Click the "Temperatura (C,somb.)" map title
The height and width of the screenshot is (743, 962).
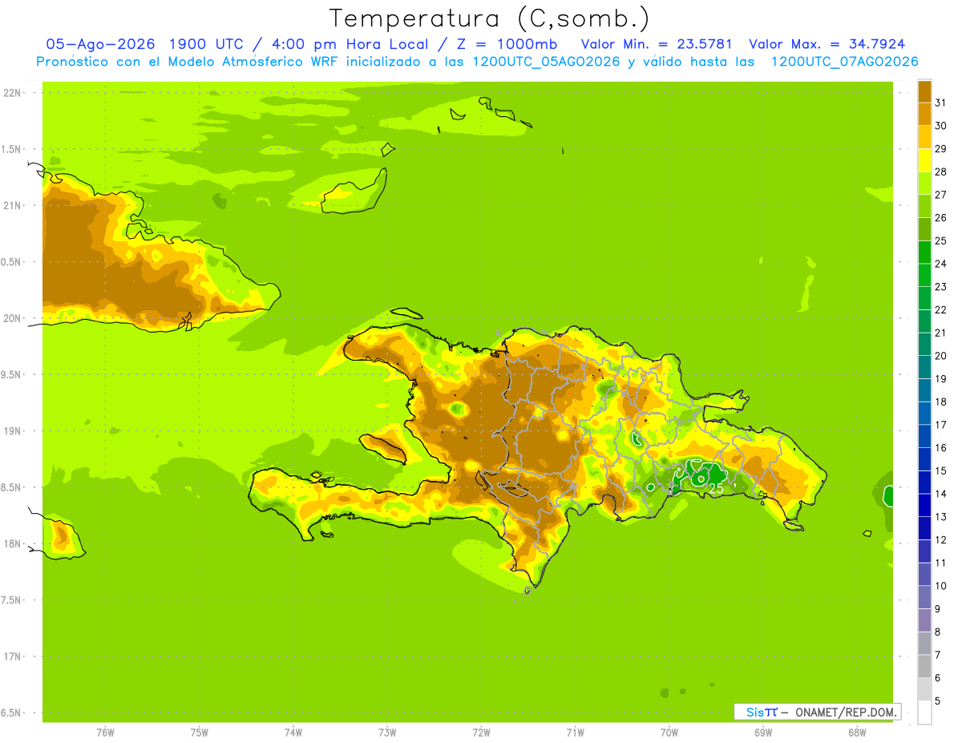point(489,18)
